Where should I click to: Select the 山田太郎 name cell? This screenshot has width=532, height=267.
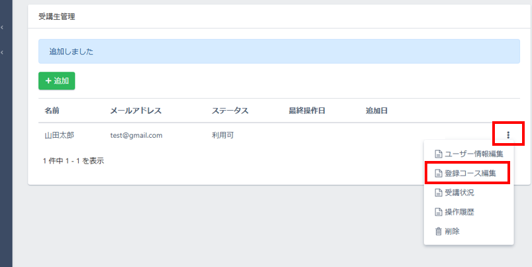tap(59, 135)
